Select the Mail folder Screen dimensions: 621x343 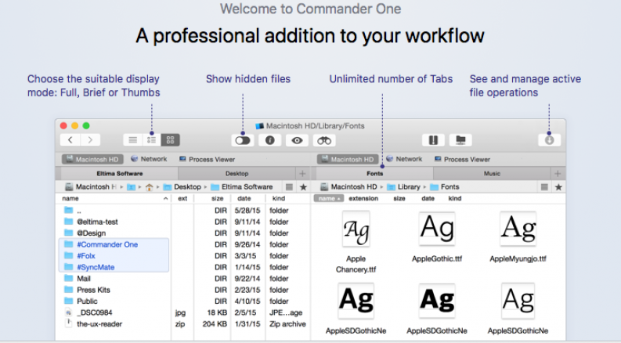point(185,279)
